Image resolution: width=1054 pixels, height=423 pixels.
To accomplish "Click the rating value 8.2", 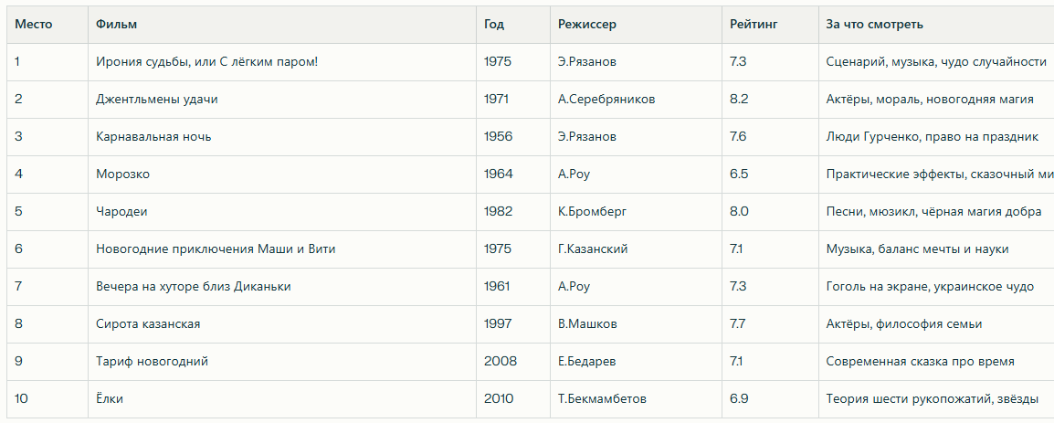I will (739, 99).
